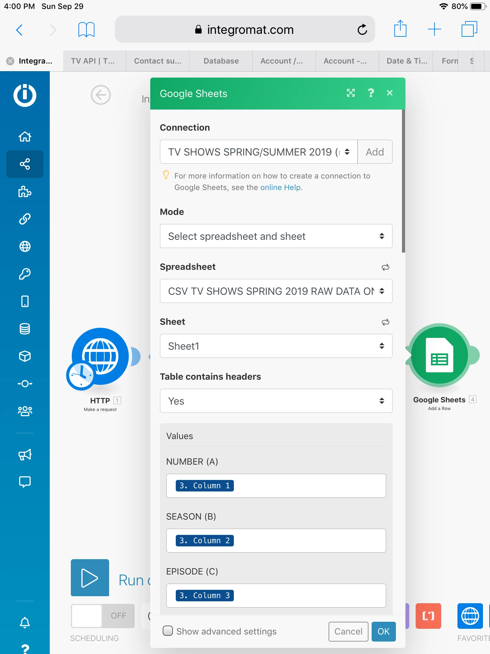490x654 pixels.
Task: Open Data structures cube icon
Action: (x=25, y=356)
